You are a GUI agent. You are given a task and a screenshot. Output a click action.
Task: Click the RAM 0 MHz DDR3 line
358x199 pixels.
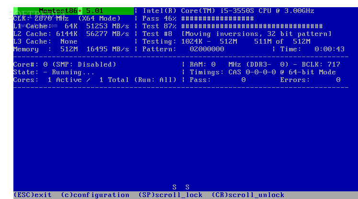pyautogui.click(x=239, y=65)
